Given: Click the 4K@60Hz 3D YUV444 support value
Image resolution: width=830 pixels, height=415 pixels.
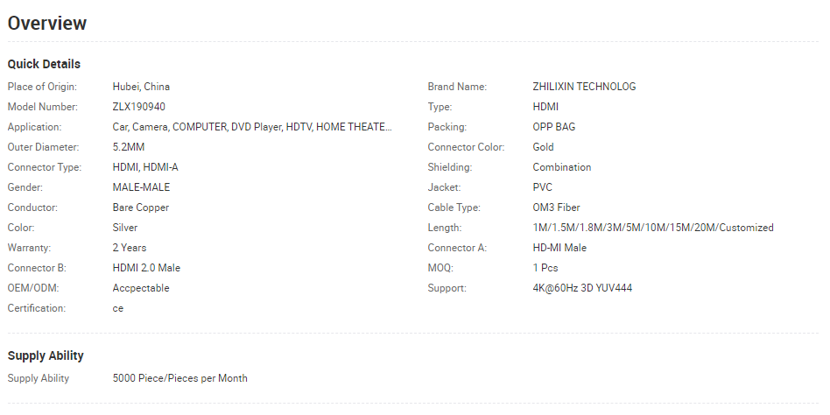Looking at the screenshot, I should tap(582, 288).
